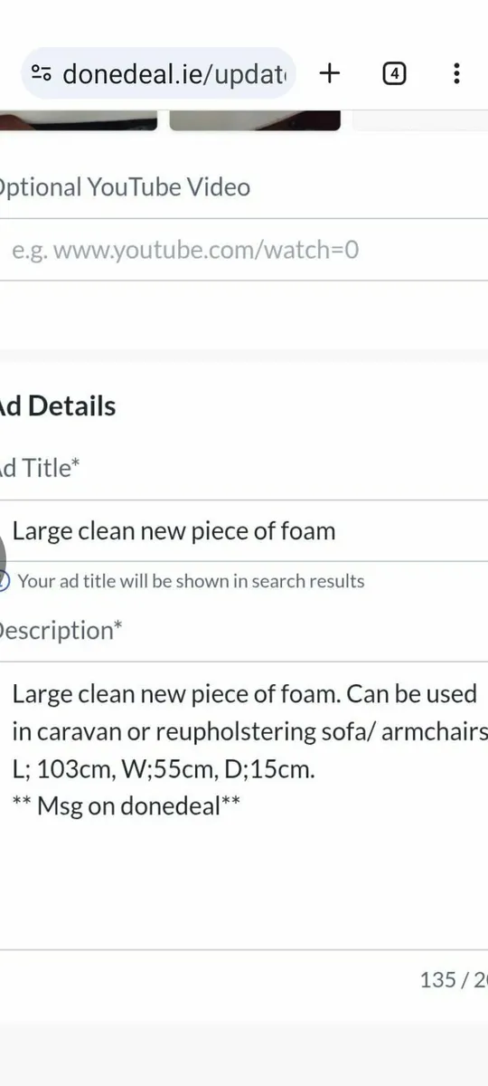Screen dimensions: 488x1086
Task: Click the Ad Title text field
Action: pos(244,530)
